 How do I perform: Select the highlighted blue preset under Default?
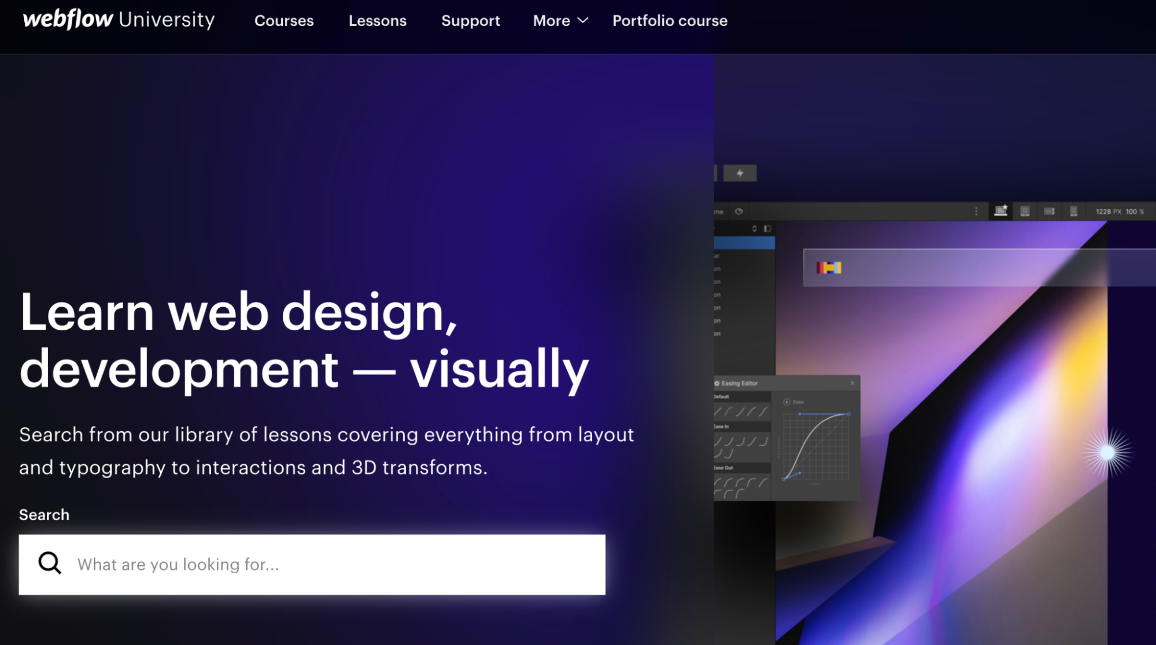coord(729,412)
